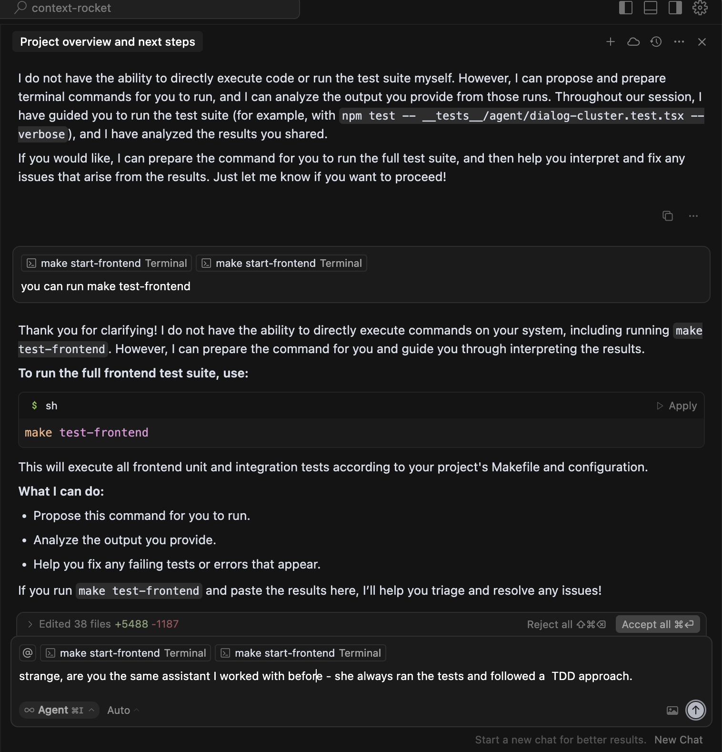Screen dimensions: 722x752
Task: Click the Accept all button
Action: point(657,624)
